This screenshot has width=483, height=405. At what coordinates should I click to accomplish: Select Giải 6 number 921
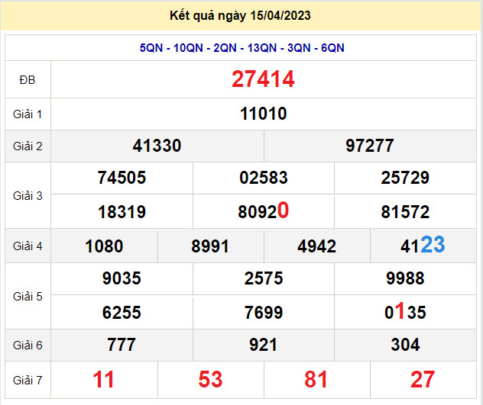point(264,345)
